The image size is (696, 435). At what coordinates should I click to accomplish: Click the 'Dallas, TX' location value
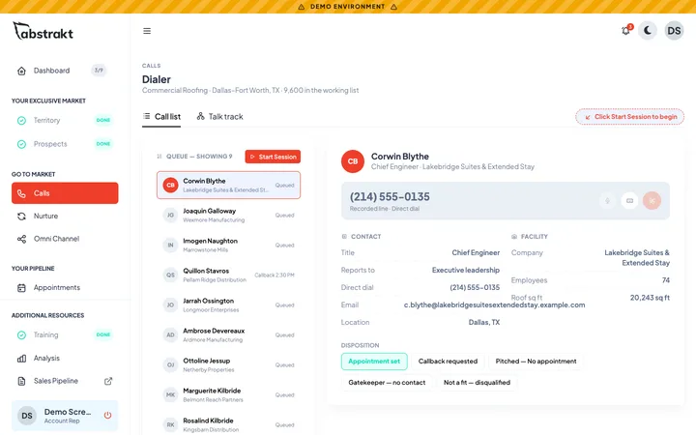(x=484, y=322)
